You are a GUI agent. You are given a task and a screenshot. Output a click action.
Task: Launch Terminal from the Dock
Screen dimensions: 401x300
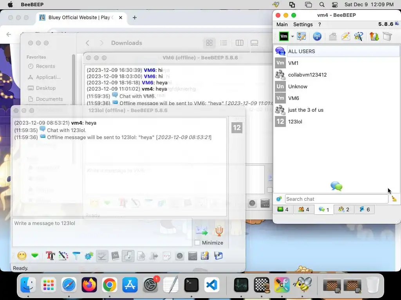[191, 285]
